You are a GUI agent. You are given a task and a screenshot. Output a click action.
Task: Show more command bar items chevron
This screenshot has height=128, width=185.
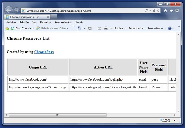click(179, 26)
